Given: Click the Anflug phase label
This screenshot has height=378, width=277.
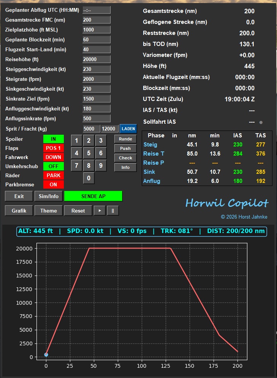Looking at the screenshot, I should 152,181.
